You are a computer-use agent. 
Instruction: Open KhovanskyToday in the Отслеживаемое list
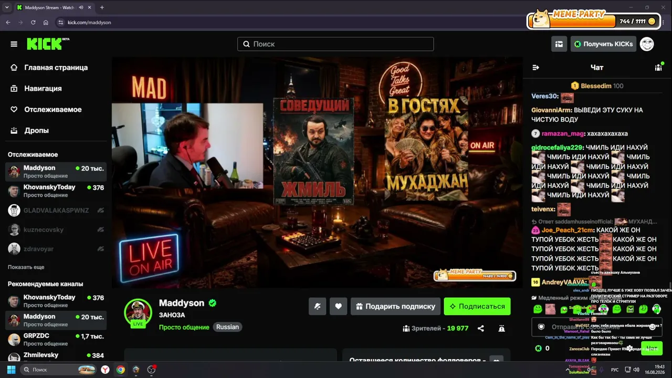pyautogui.click(x=56, y=191)
